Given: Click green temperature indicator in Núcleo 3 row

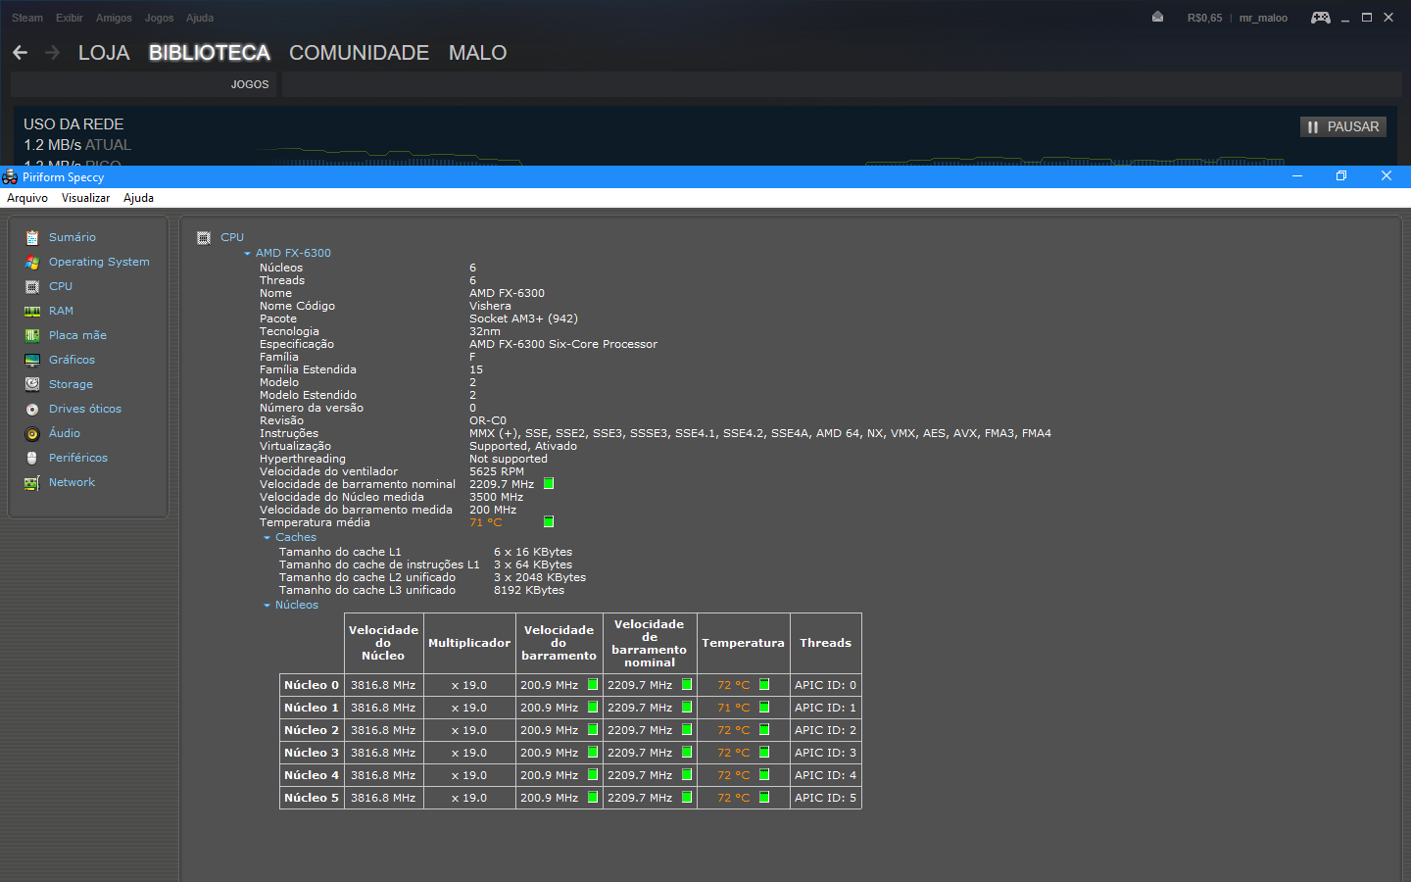Looking at the screenshot, I should point(764,752).
